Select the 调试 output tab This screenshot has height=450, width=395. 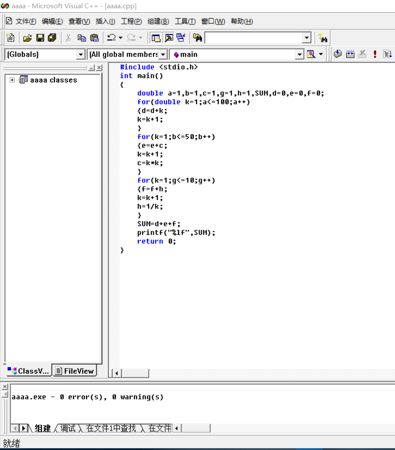tap(68, 429)
